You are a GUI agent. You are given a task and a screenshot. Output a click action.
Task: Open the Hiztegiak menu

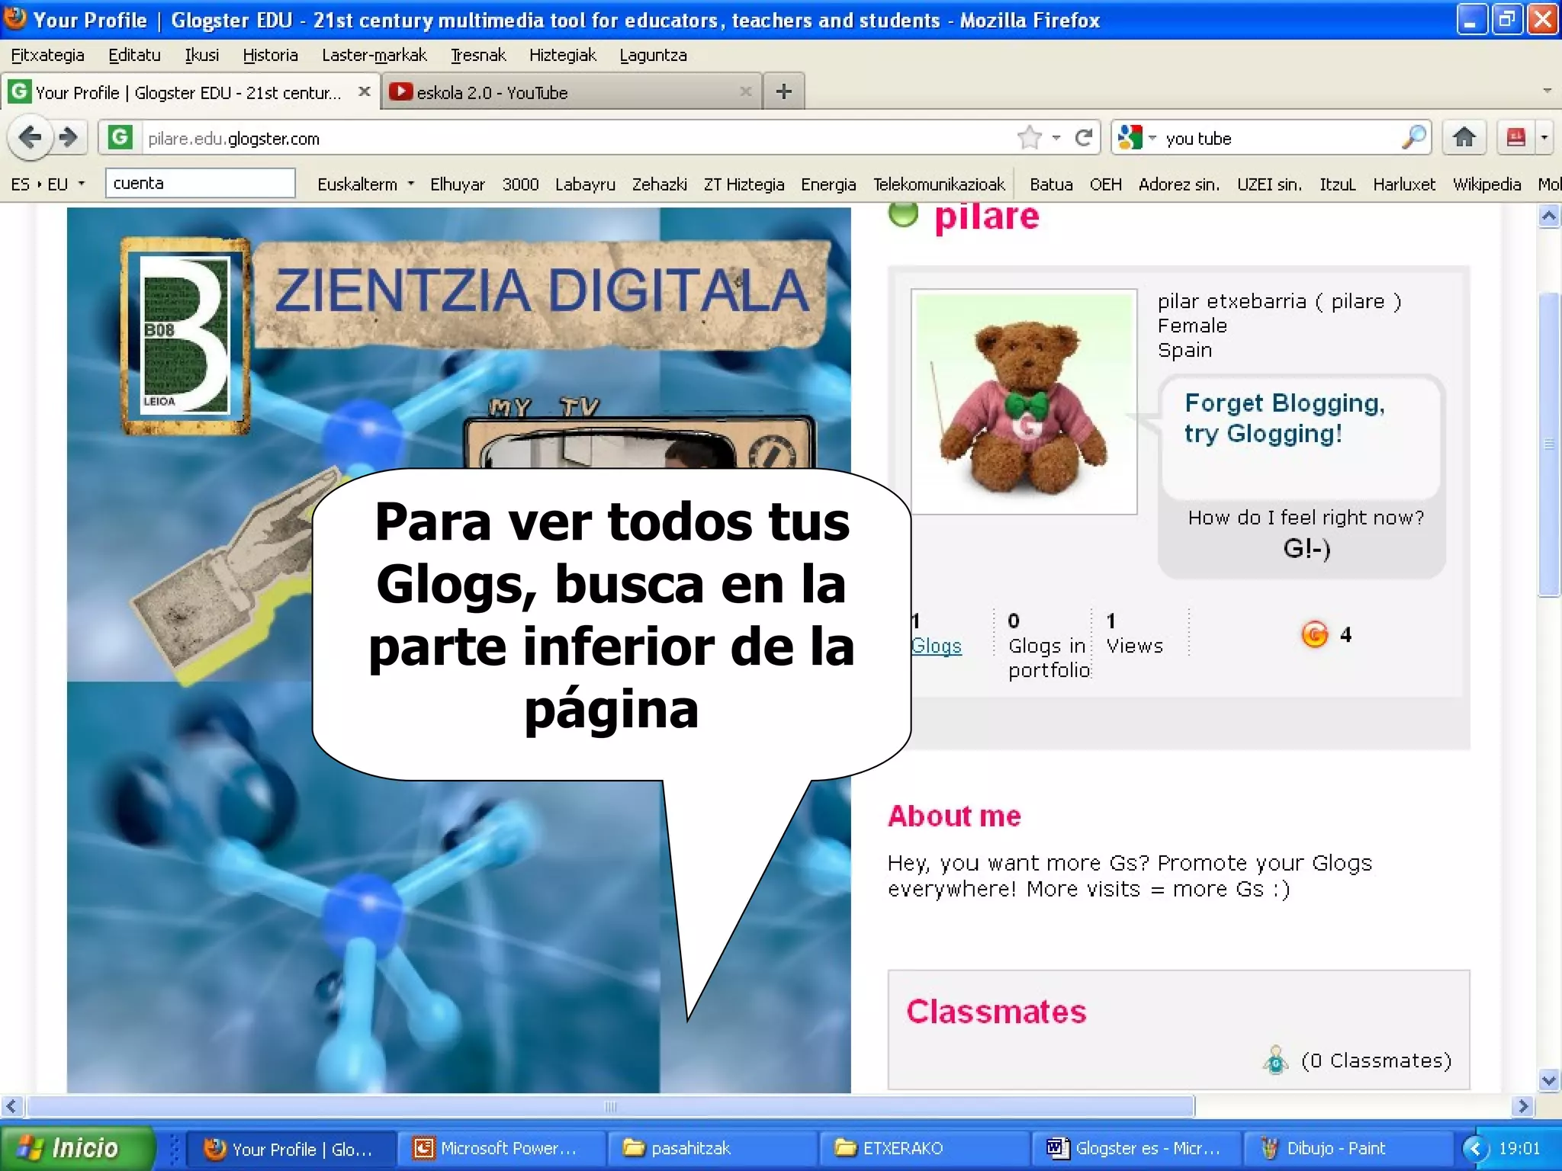[563, 55]
